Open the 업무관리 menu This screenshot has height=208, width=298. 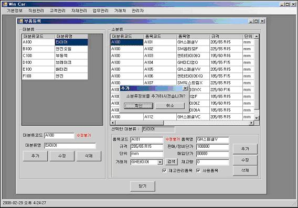coord(100,10)
